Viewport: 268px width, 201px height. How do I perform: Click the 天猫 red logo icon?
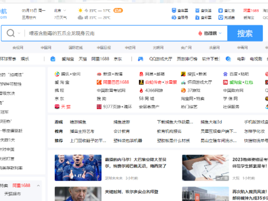(x=57, y=107)
